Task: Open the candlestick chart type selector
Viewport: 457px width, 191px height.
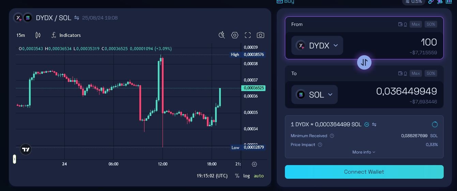Action: (x=38, y=35)
